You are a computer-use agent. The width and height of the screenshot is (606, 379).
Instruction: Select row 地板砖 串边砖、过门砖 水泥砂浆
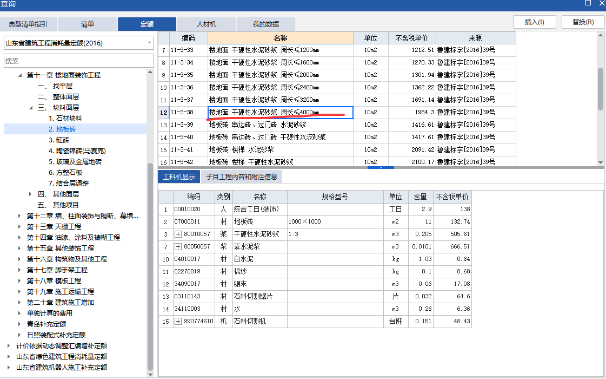click(337, 125)
